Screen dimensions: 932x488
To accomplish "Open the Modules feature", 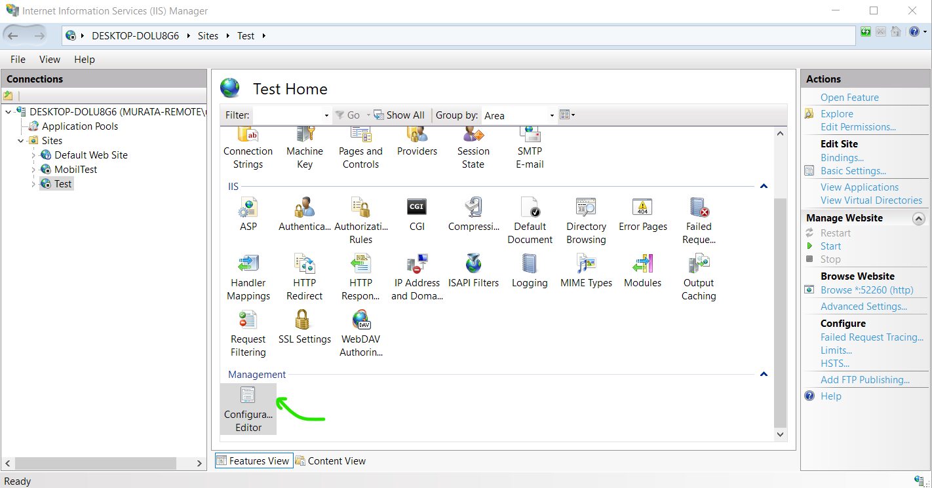I will (642, 271).
